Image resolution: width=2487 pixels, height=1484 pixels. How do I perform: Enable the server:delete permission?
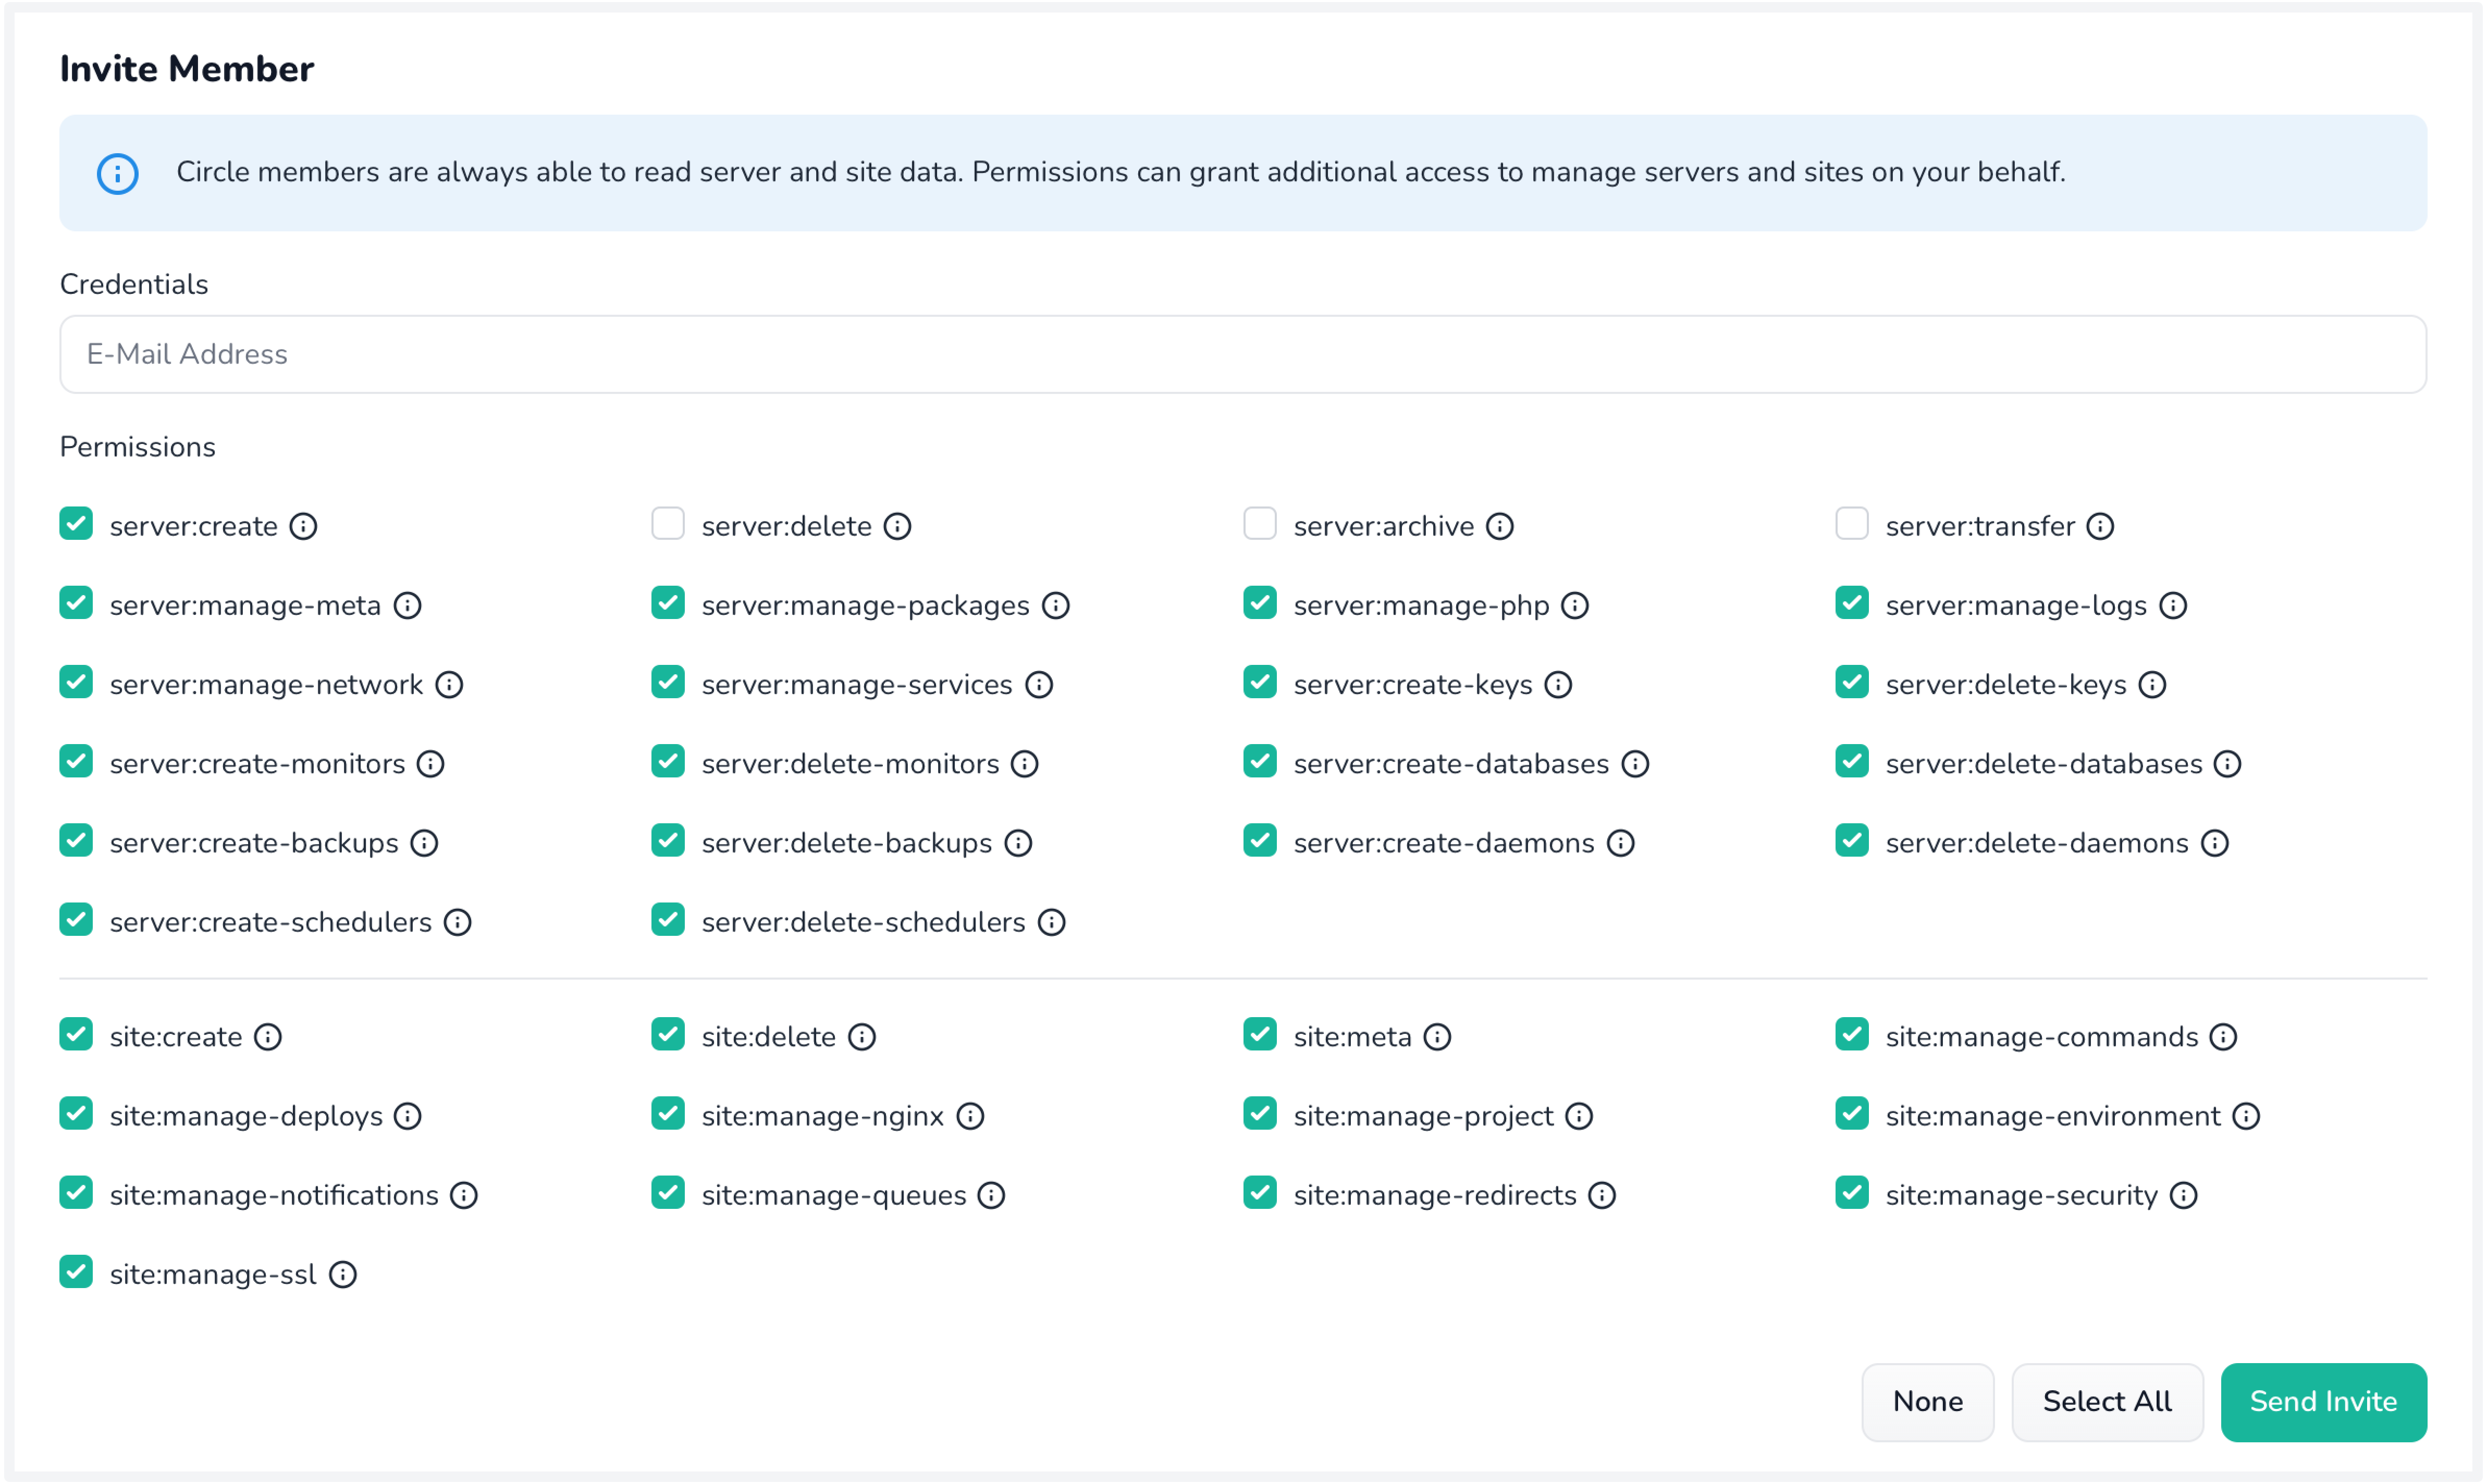pos(668,523)
